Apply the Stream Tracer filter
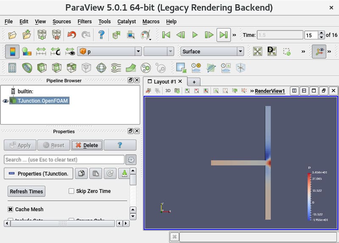This screenshot has height=243, width=339. tap(116, 68)
